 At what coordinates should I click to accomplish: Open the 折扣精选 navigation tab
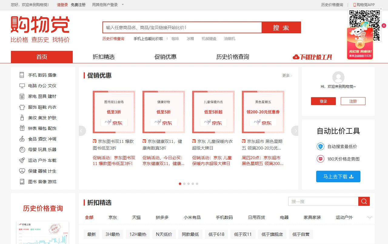pyautogui.click(x=104, y=57)
